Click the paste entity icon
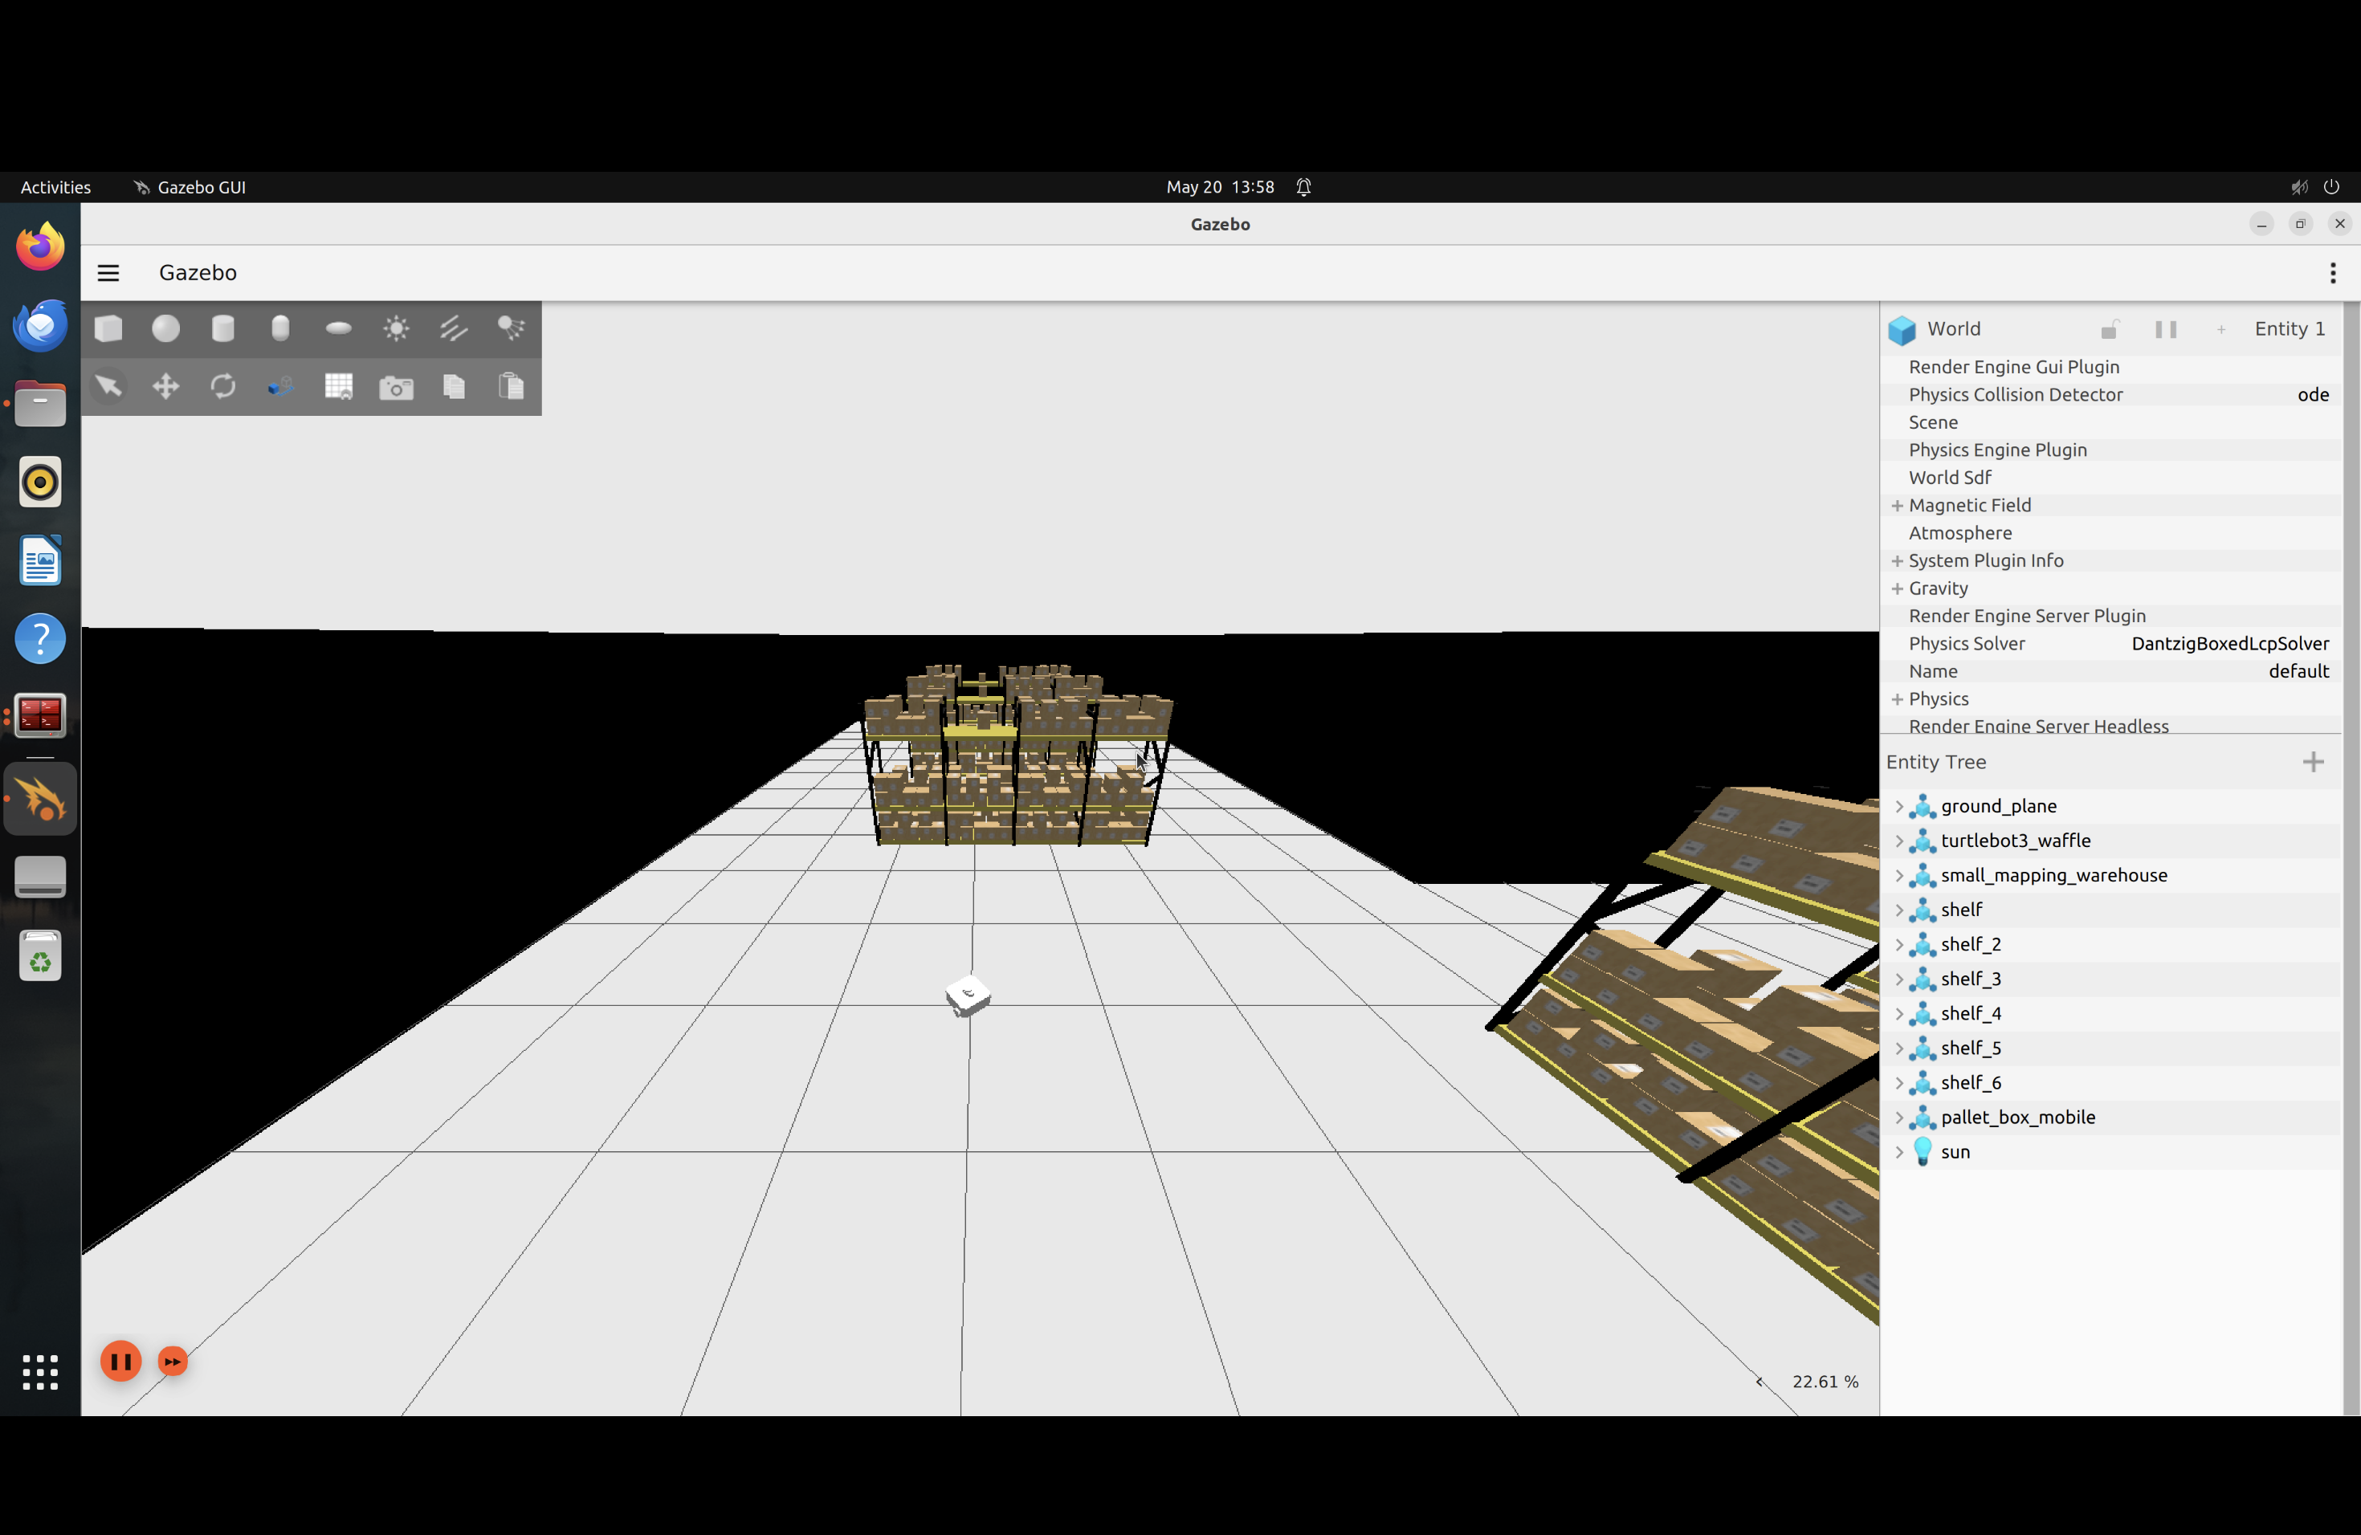 511,385
